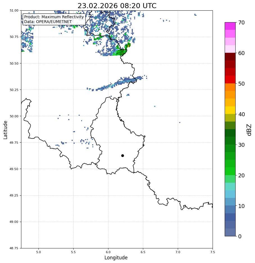The width and height of the screenshot is (255, 263).
Task: Click the 49.50 latitude tick label
Action: 14,169
